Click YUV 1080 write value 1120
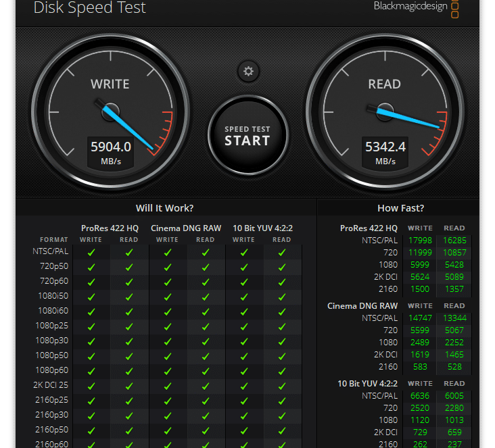 420,420
